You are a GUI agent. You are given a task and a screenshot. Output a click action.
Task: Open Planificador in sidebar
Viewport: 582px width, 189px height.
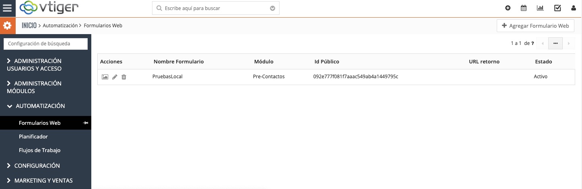click(33, 136)
